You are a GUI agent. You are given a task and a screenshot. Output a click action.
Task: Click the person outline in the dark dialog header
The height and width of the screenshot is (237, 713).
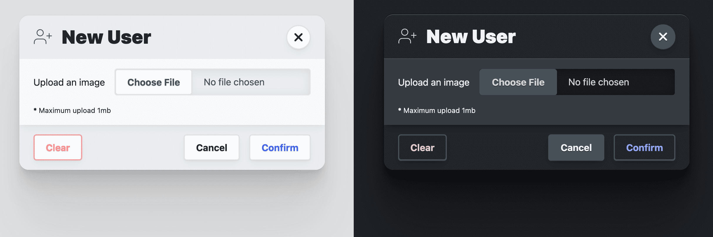pos(405,37)
